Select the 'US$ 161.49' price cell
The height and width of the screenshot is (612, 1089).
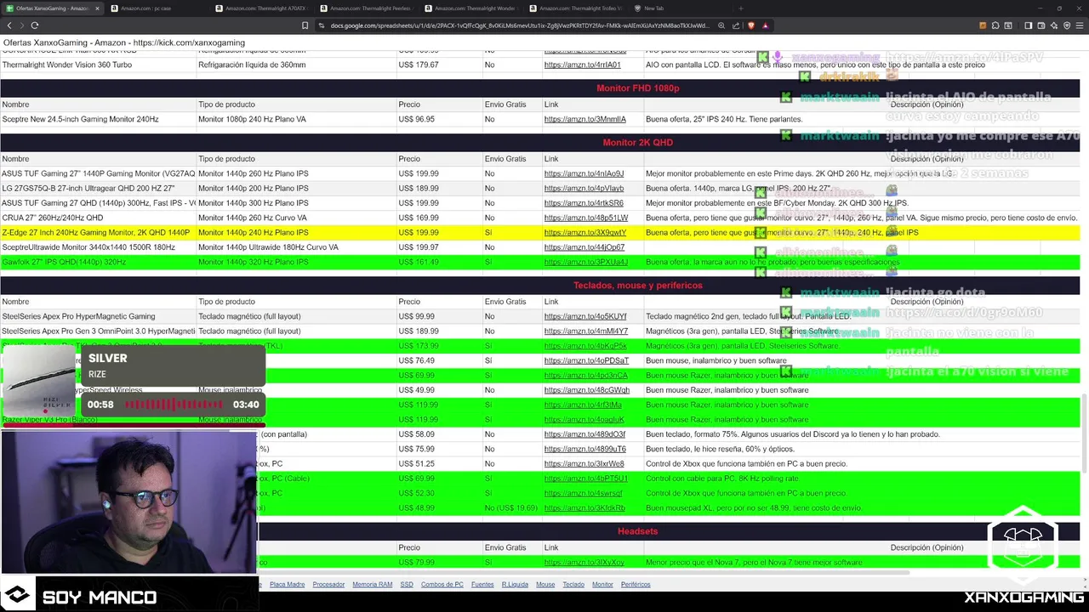point(439,262)
